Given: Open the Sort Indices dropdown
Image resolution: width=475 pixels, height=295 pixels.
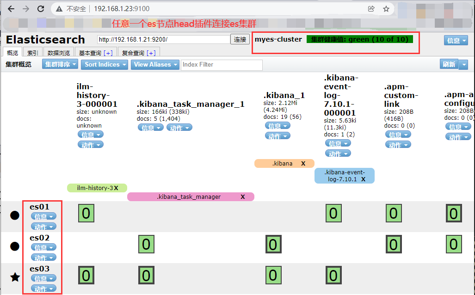Looking at the screenshot, I should click(x=104, y=65).
